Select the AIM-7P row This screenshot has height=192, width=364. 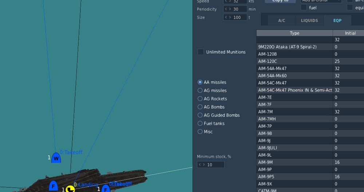(x=310, y=126)
